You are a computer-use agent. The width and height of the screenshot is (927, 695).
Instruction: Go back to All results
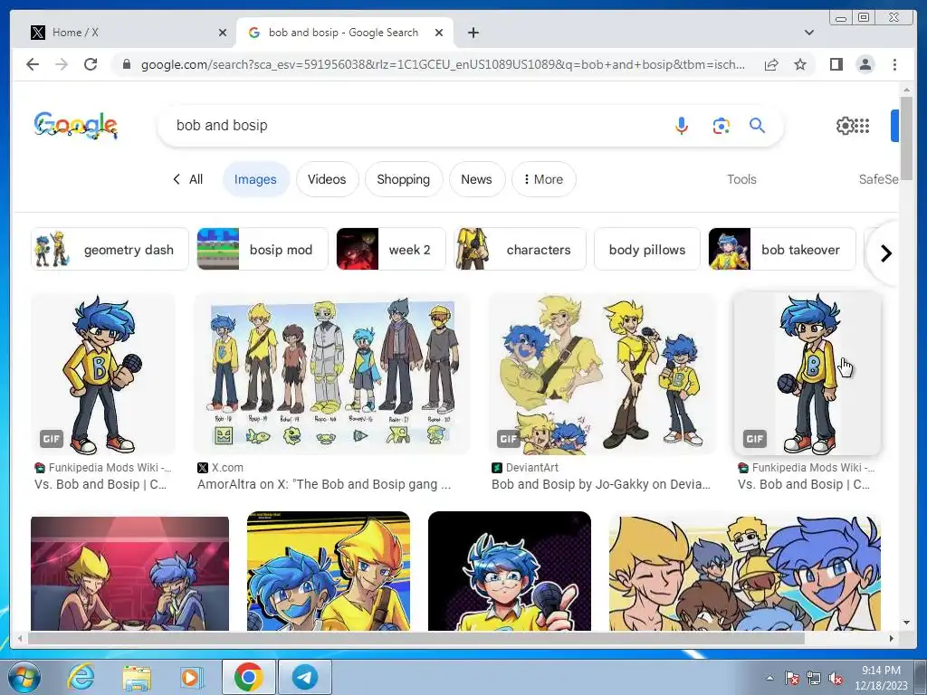(x=188, y=179)
